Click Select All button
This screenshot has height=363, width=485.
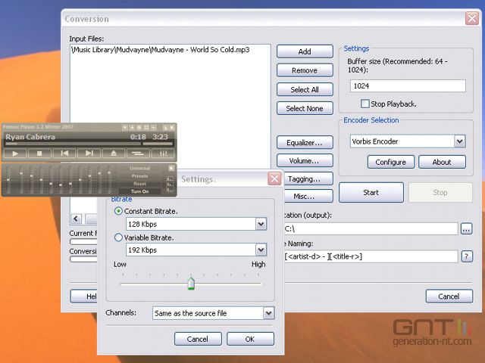(x=305, y=89)
